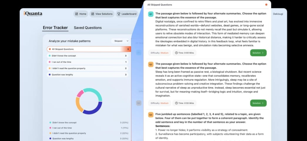This screenshot has height=141, width=307.
Task: Switch to the Error Tracker tab
Action: 55,28
